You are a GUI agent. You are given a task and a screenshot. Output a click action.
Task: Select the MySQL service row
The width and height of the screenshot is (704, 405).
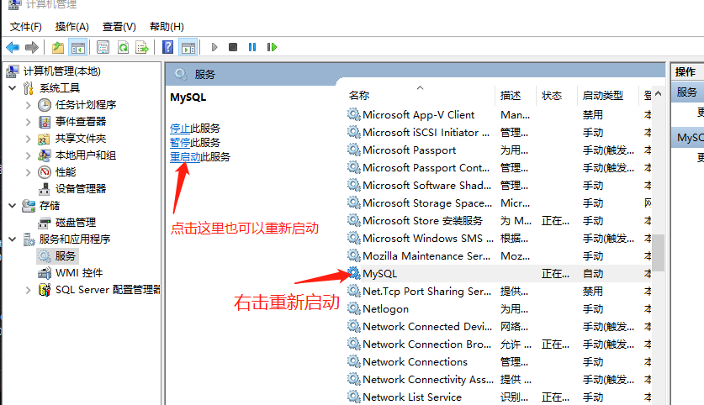[x=499, y=274]
